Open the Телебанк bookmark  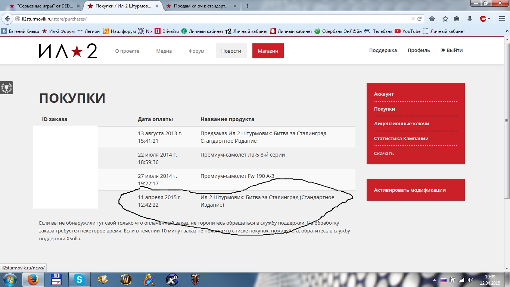click(x=378, y=31)
